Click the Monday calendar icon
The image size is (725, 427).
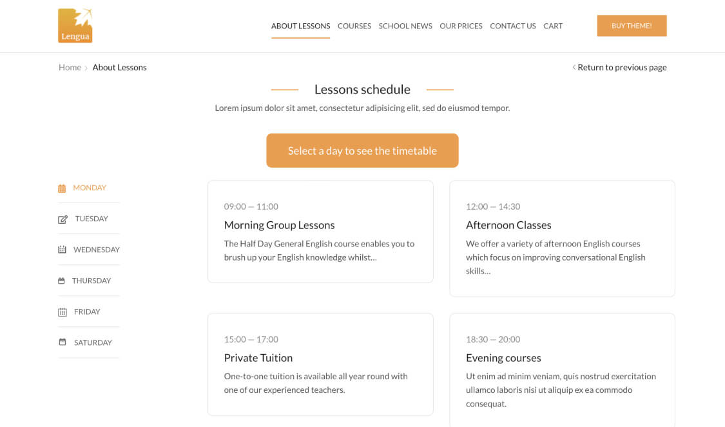62,188
